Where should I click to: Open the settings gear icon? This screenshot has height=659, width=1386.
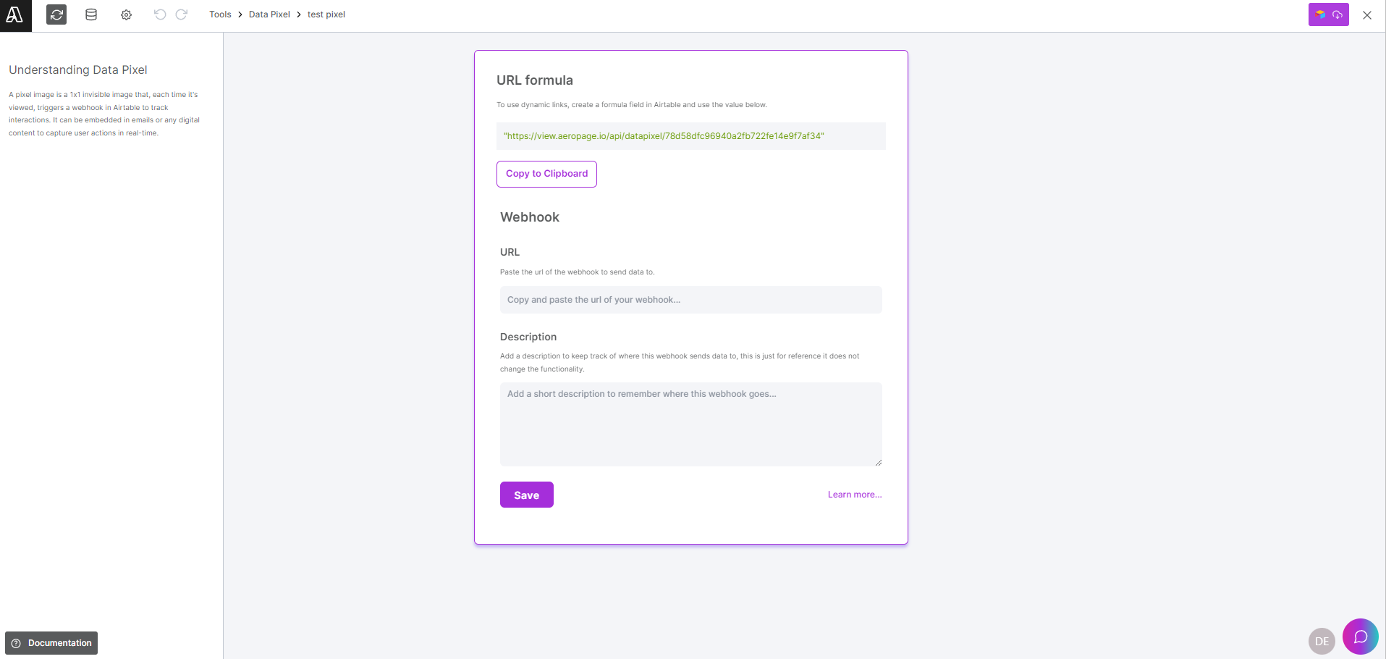(126, 14)
